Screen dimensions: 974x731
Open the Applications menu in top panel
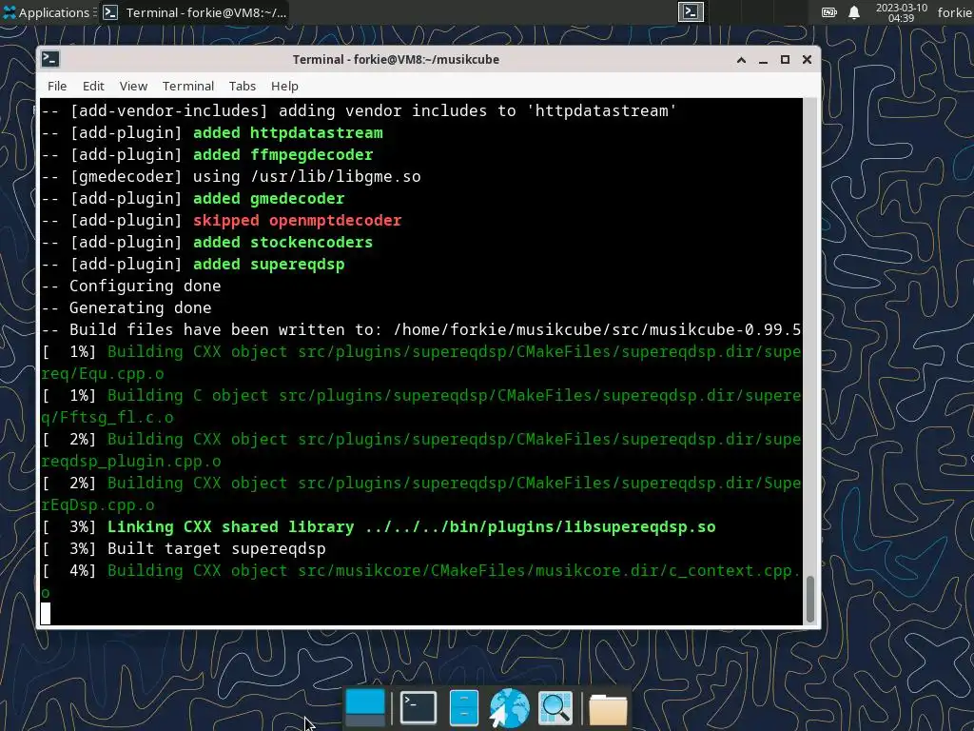point(47,12)
